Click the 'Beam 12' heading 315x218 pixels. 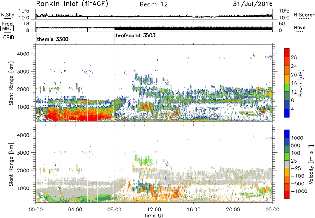[x=154, y=4]
